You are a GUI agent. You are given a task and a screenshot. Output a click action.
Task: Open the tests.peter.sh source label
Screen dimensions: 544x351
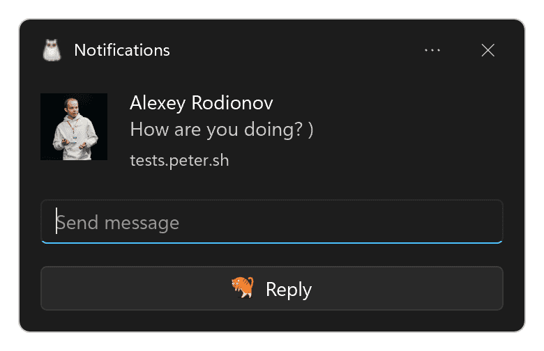pyautogui.click(x=179, y=160)
